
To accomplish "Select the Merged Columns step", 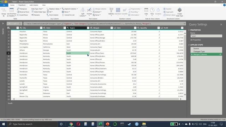I will click(206, 54).
